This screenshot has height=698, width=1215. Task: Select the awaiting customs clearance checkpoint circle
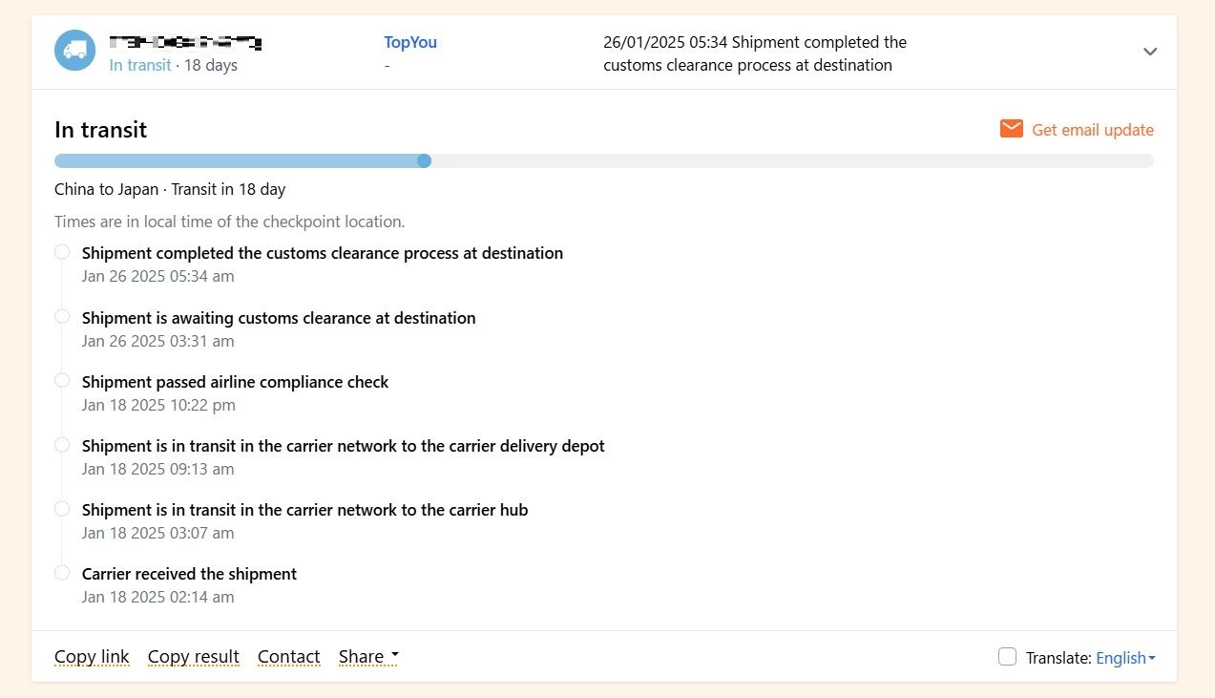[62, 316]
